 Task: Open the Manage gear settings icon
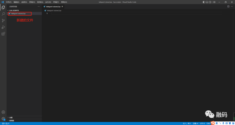pos(3,119)
